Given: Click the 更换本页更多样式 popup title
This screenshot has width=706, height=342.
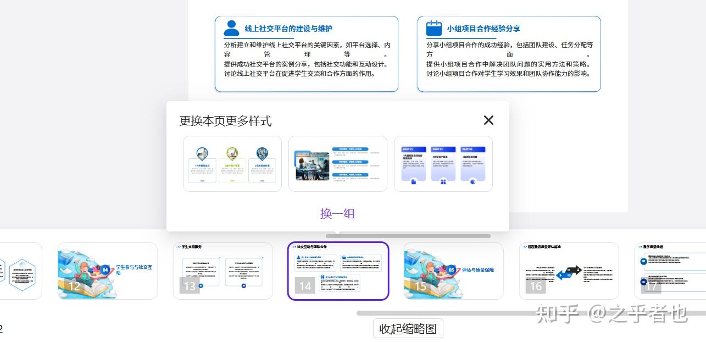Looking at the screenshot, I should (x=225, y=120).
